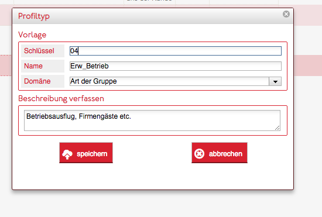This screenshot has width=322, height=217.
Task: Close the Profiltyp dialog with the X icon
Action: point(286,14)
